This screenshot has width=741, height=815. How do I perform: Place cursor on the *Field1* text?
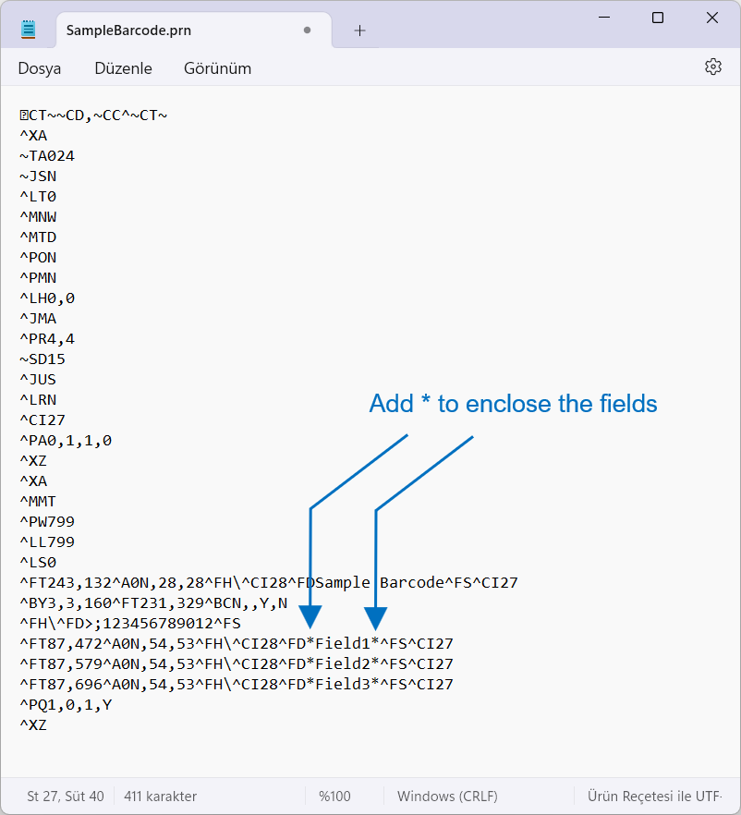[x=343, y=643]
